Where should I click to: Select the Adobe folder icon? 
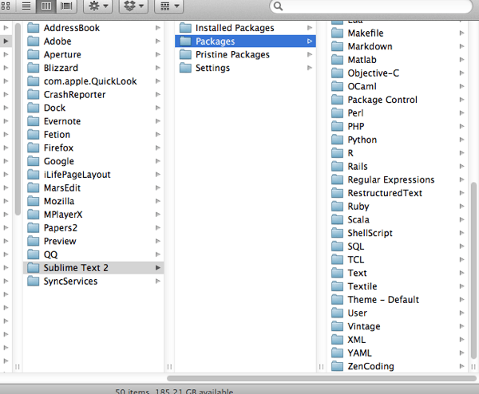(x=33, y=41)
